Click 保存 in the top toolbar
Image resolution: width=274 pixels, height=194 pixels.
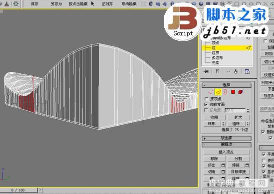tap(34, 3)
